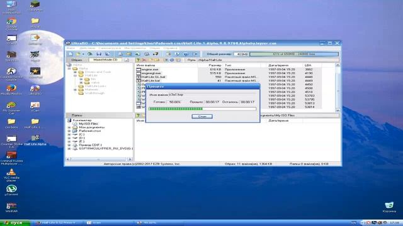Expand the (D:) drive node
Viewport: 403px width, 226px height.
(x=69, y=138)
